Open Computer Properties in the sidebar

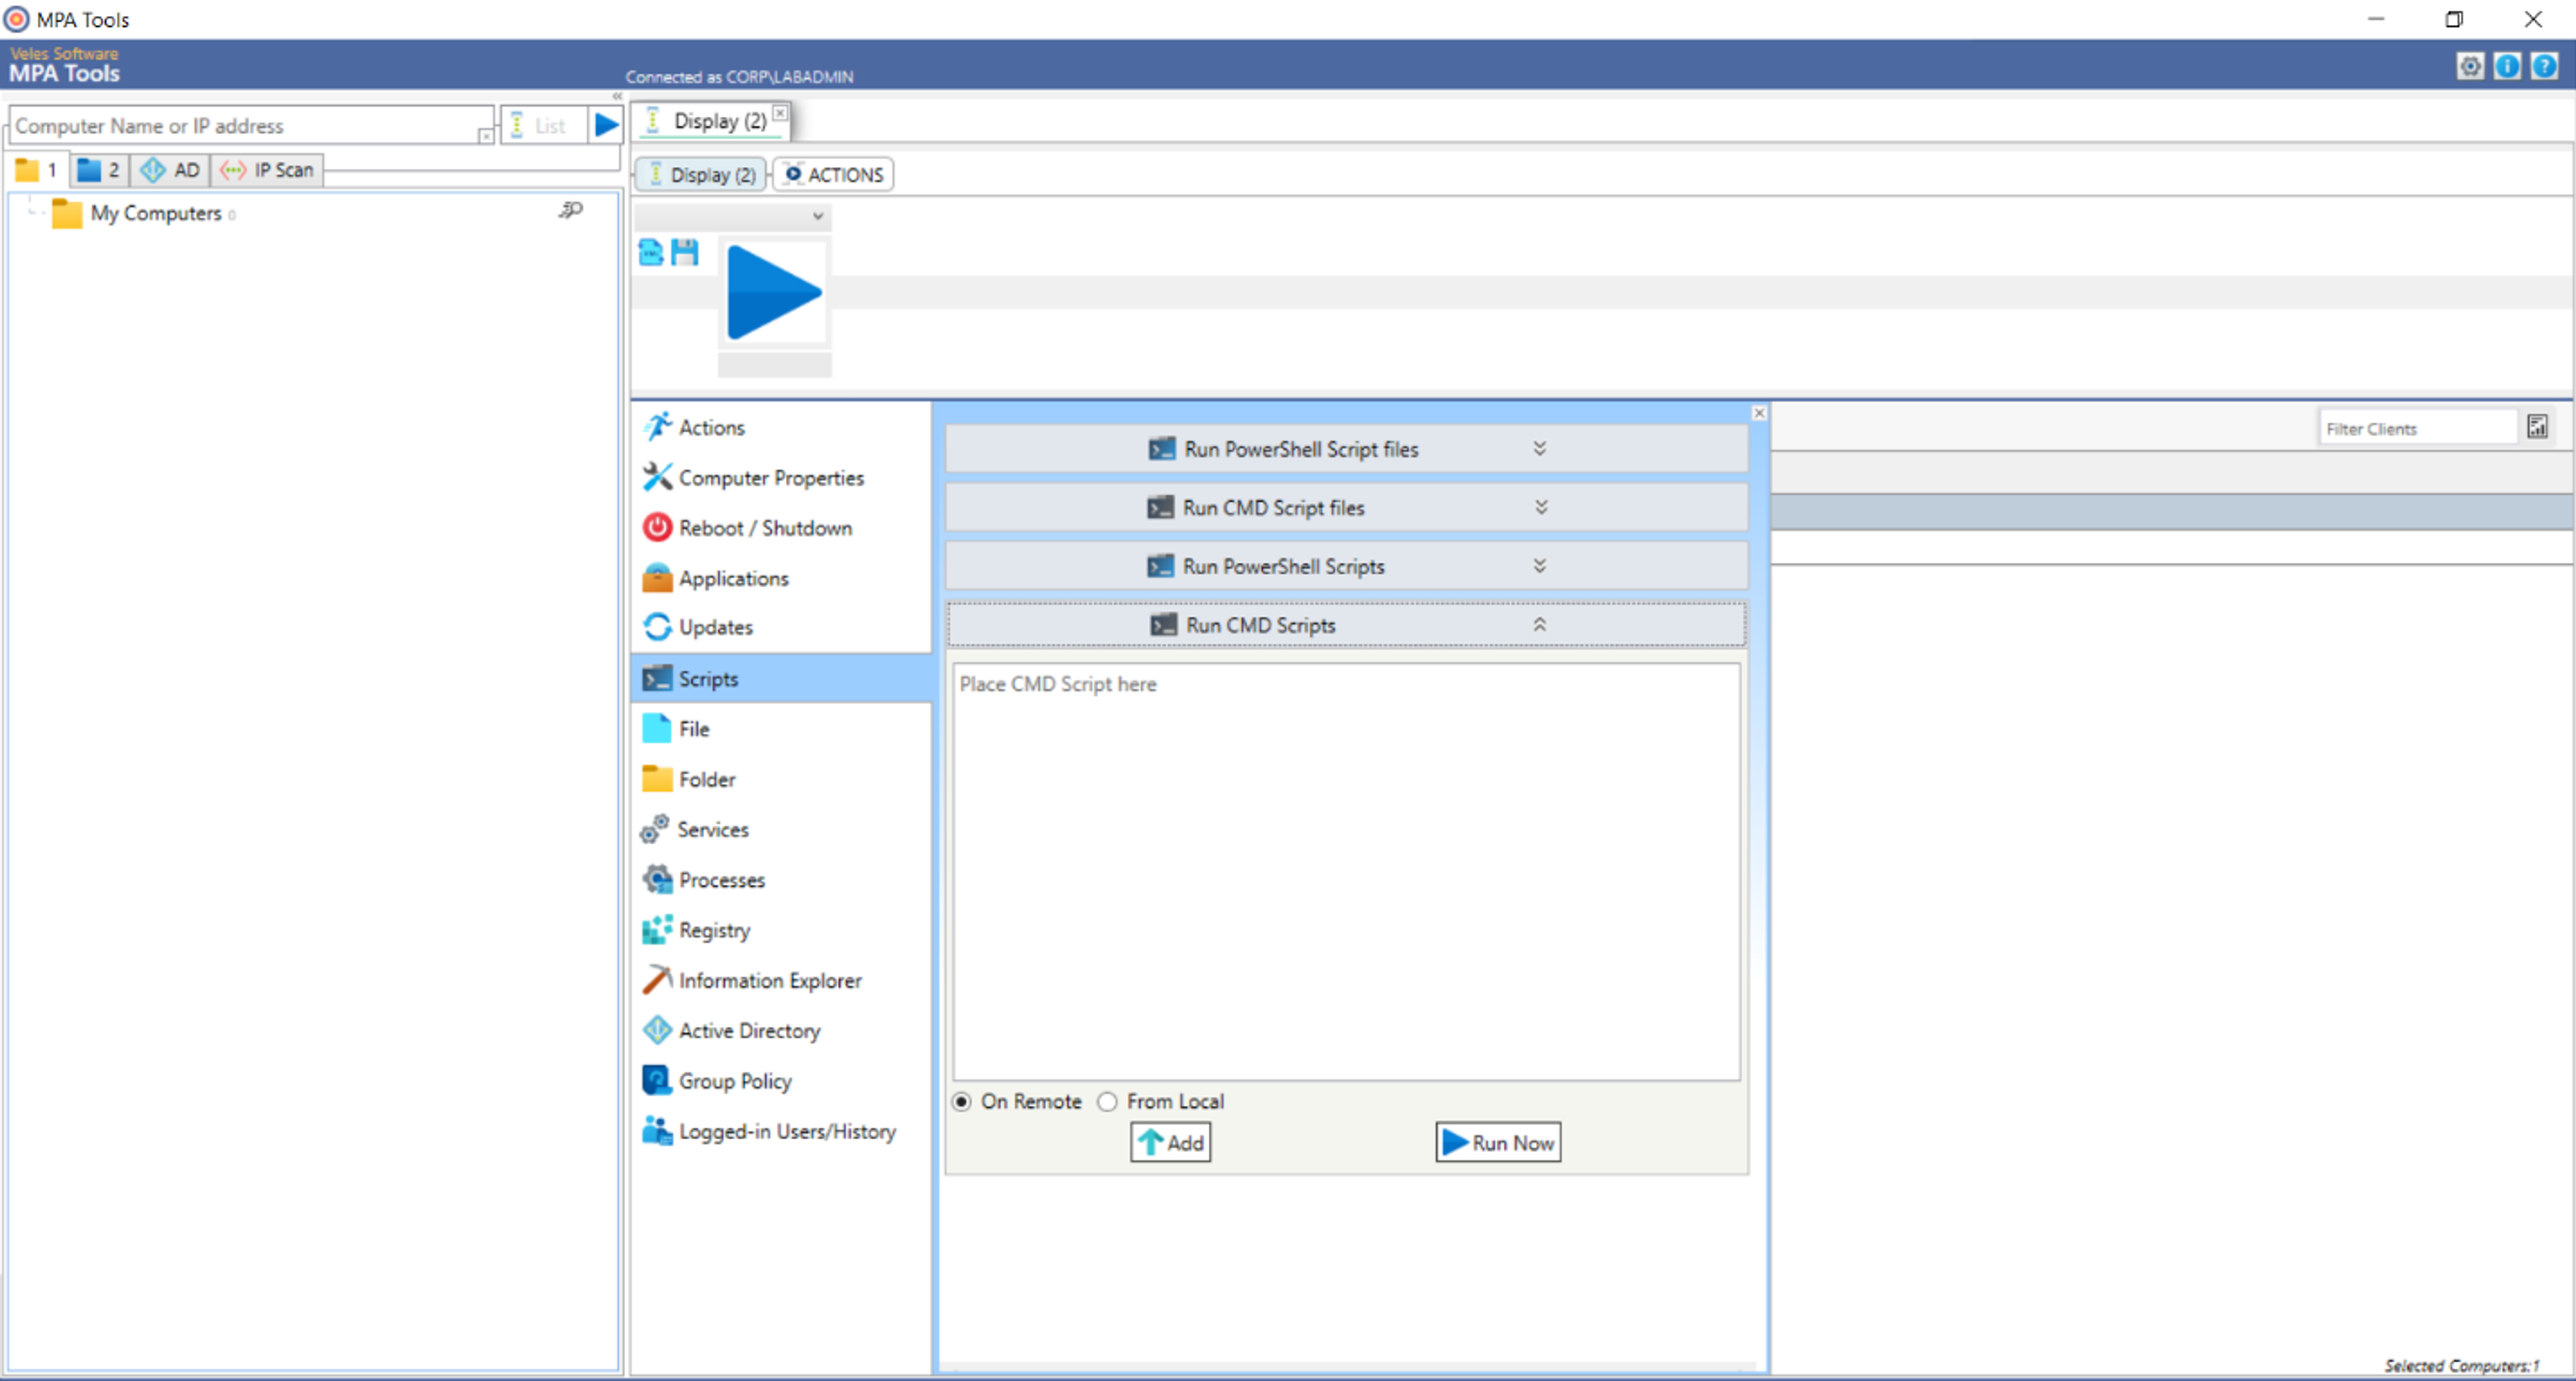(x=781, y=478)
